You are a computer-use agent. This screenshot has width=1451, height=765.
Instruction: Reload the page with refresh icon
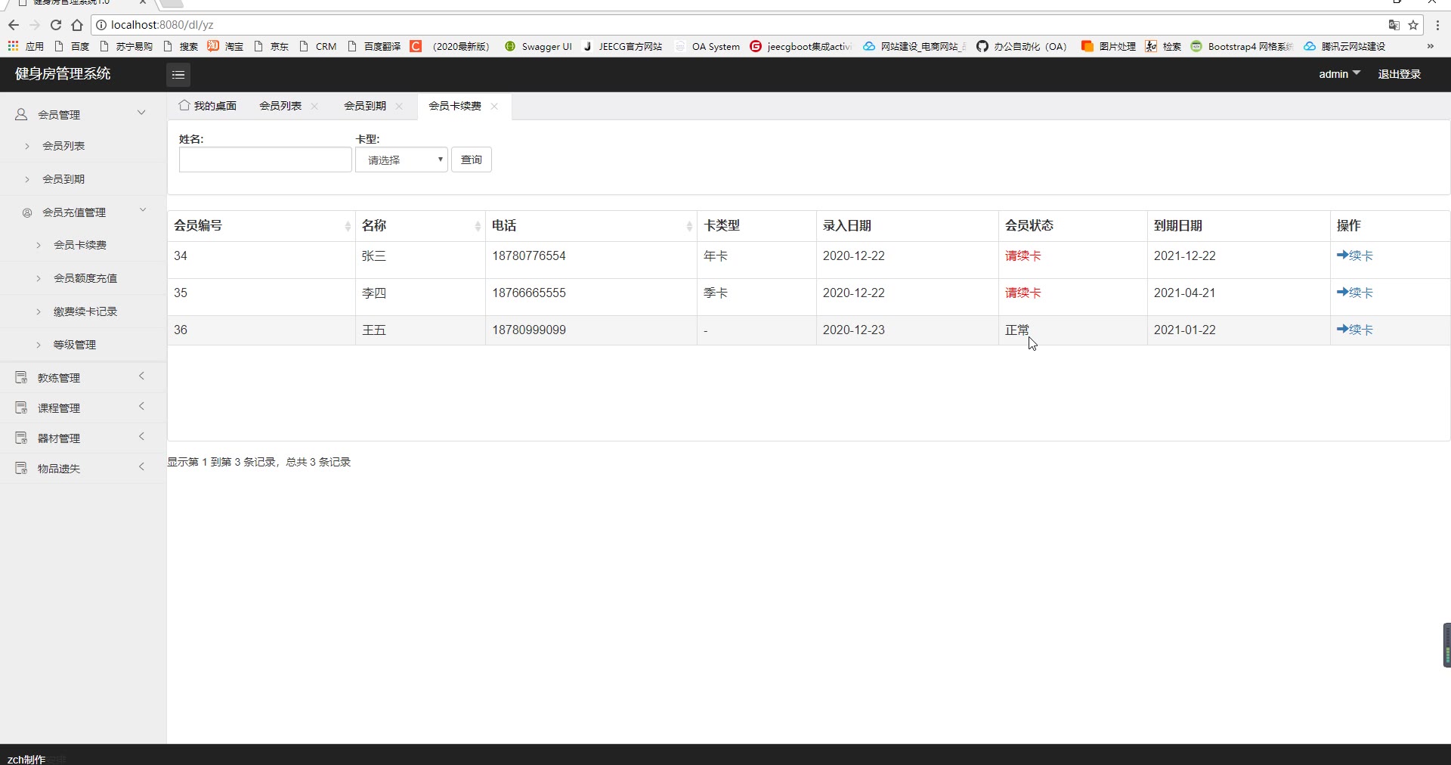[56, 25]
